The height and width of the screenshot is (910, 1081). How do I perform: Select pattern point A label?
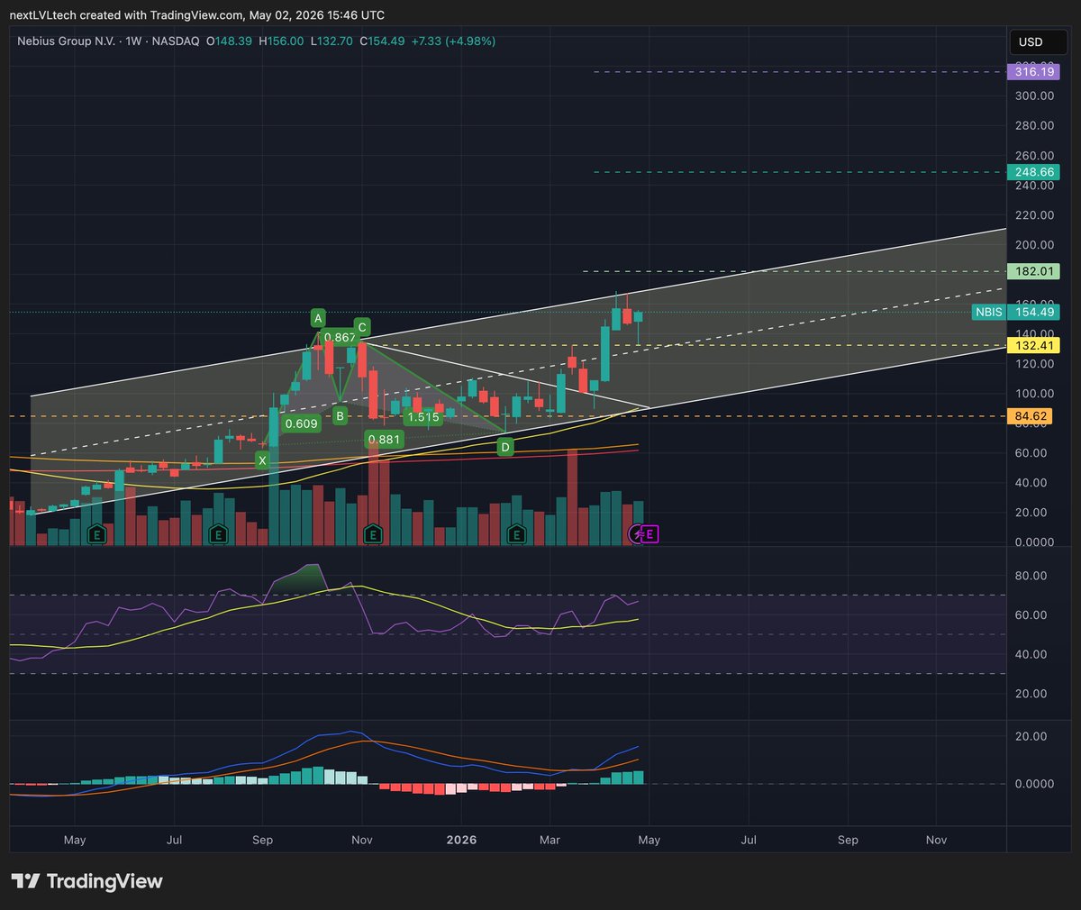coord(318,317)
